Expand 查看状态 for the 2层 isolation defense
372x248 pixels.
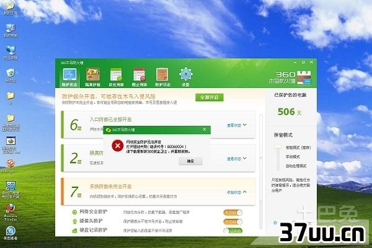(237, 159)
